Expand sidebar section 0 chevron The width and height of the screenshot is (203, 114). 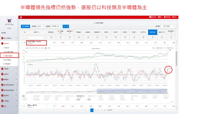(16, 38)
